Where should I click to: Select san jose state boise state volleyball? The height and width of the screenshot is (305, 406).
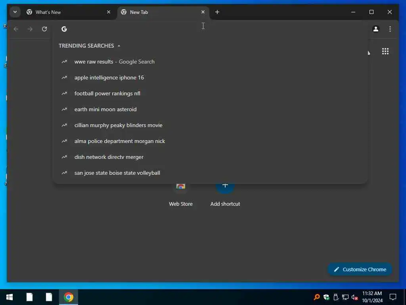point(210,173)
